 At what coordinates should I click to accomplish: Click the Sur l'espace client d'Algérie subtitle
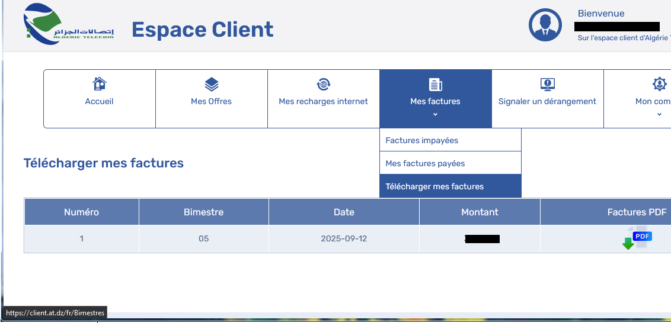pyautogui.click(x=624, y=38)
